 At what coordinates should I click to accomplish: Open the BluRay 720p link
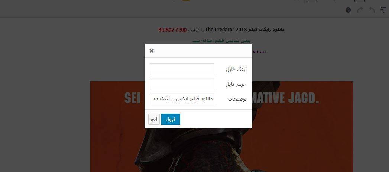(x=172, y=30)
